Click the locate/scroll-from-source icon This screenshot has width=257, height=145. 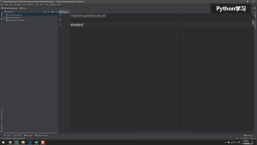[x=45, y=12]
